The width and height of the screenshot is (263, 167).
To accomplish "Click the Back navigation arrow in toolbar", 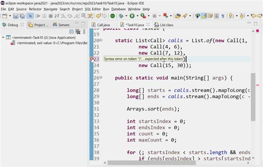I will [253, 16].
